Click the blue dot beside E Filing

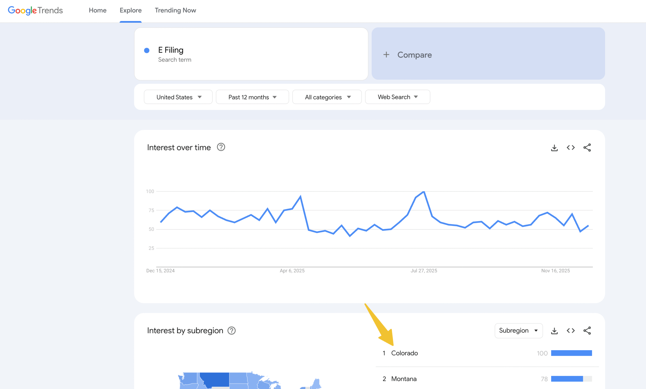coord(147,50)
